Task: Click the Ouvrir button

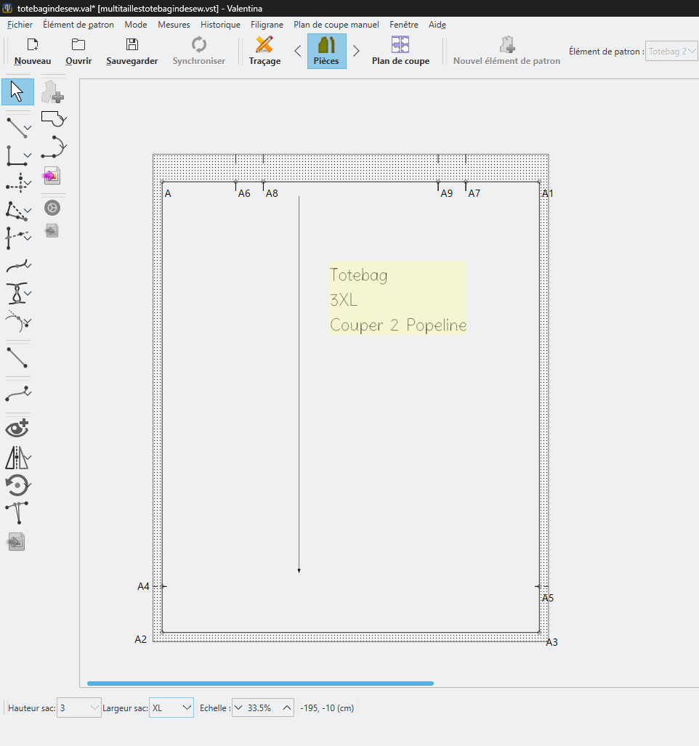Action: [78, 51]
